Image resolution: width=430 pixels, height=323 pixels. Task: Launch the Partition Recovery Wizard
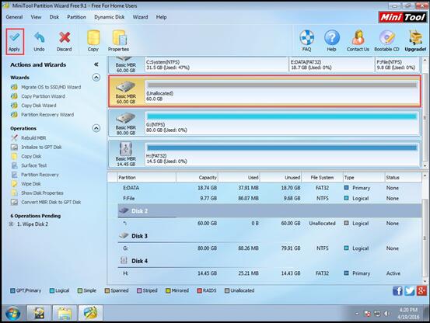click(x=47, y=115)
